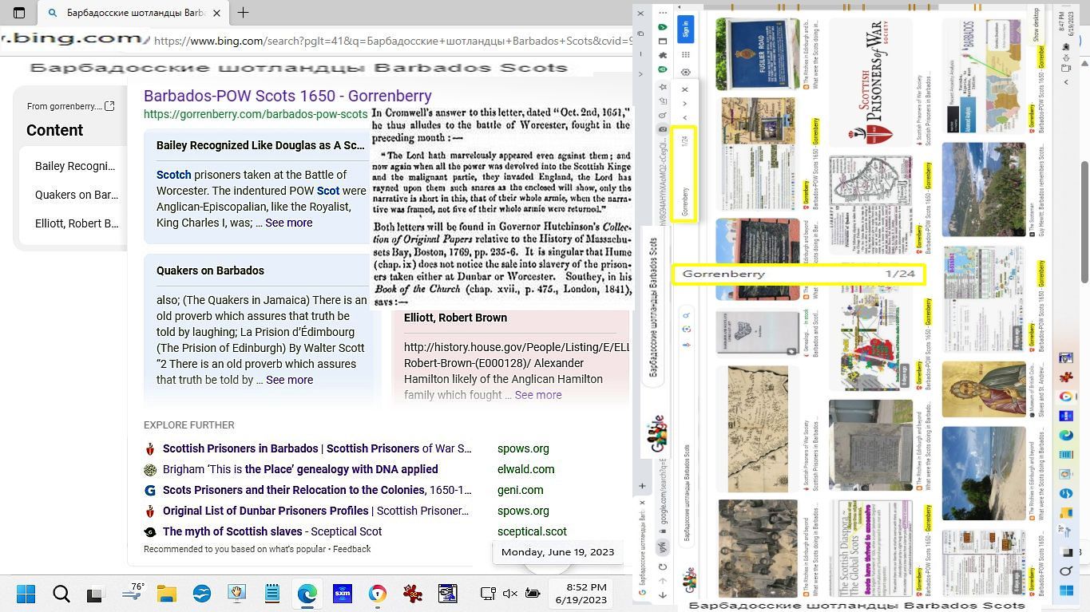Click See more in the Elliott card
The width and height of the screenshot is (1090, 612).
point(538,395)
